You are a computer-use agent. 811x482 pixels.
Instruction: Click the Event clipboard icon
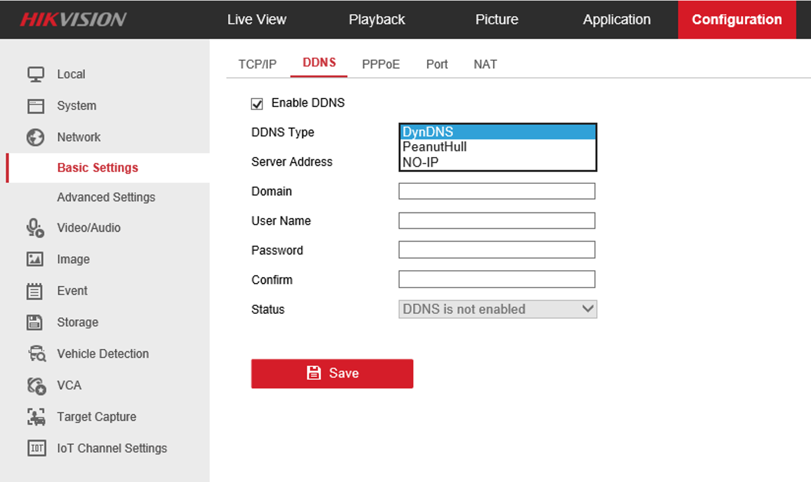coord(36,291)
